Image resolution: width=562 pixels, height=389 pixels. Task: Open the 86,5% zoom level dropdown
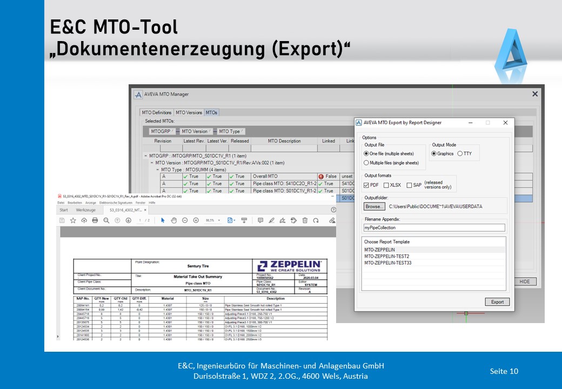click(x=212, y=220)
